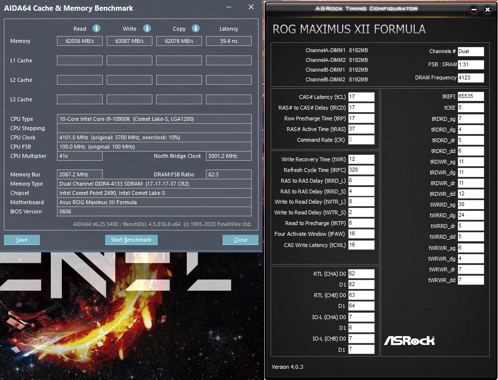Click the ChannelA-DIMM1 8192MB entry
Screen dimensions: 498x380
click(x=337, y=50)
